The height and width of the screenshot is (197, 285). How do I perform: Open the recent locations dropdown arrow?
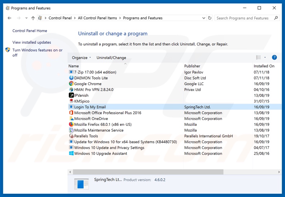coord(26,18)
